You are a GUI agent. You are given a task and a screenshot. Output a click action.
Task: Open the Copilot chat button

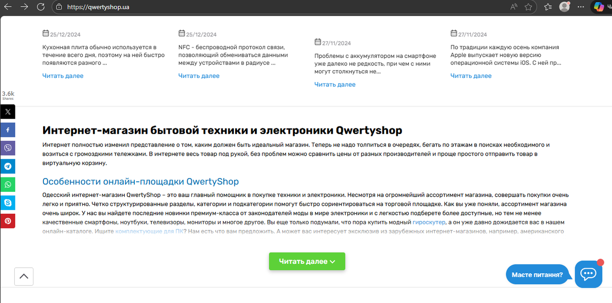pos(599,7)
